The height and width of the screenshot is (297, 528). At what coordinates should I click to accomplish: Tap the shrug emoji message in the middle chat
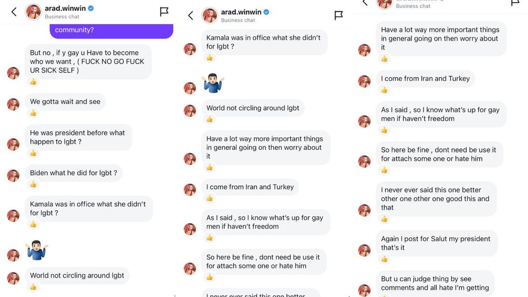pos(213,83)
